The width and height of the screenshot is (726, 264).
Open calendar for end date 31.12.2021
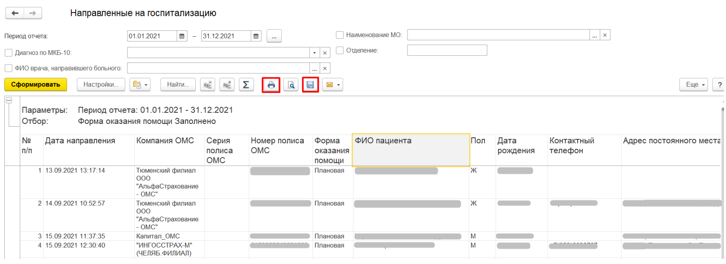tap(256, 36)
